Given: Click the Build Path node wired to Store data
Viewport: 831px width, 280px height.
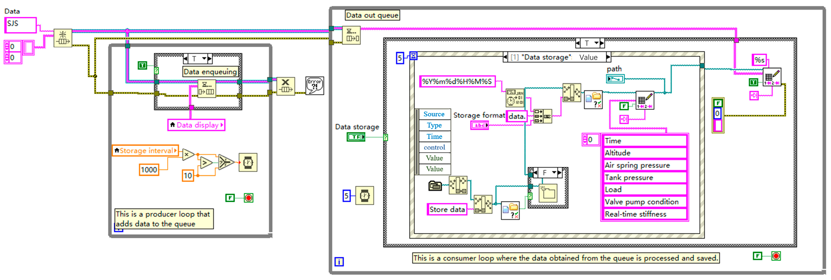Looking at the screenshot, I should [483, 204].
